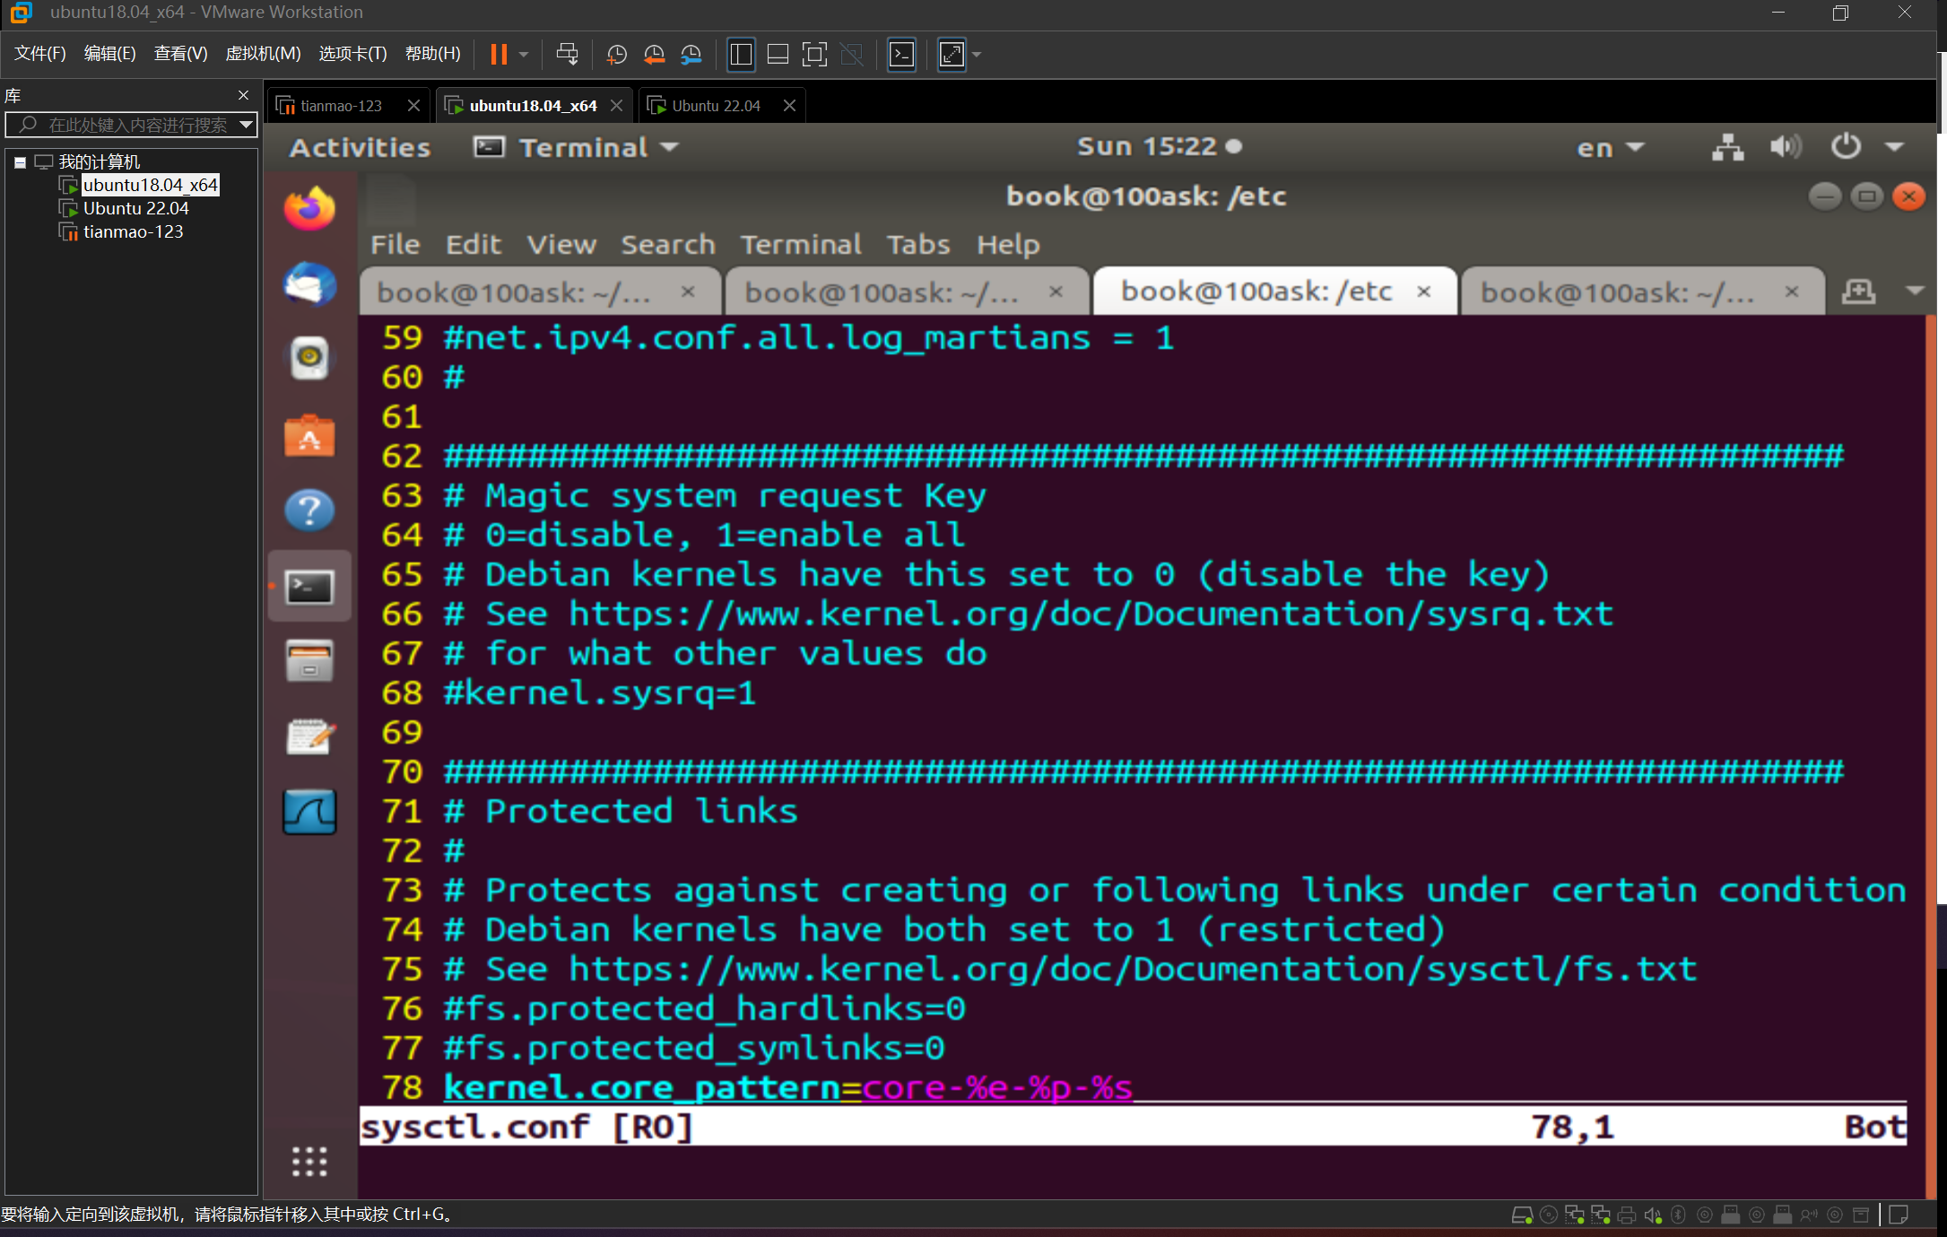Viewport: 1947px width, 1237px height.
Task: Close the Ubuntu 22.04 VM tab
Action: point(789,106)
